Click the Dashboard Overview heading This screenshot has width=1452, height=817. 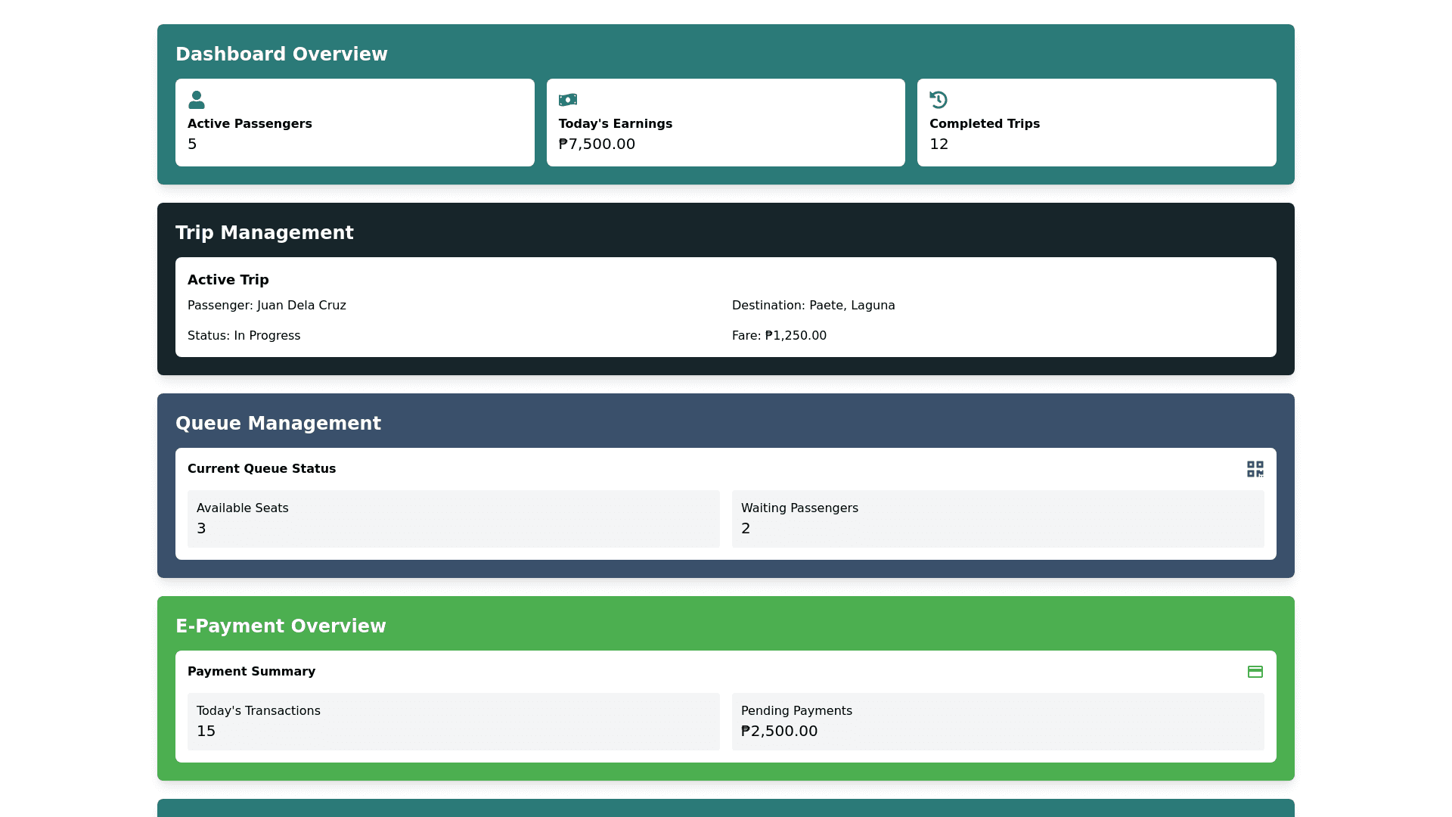pyautogui.click(x=281, y=54)
